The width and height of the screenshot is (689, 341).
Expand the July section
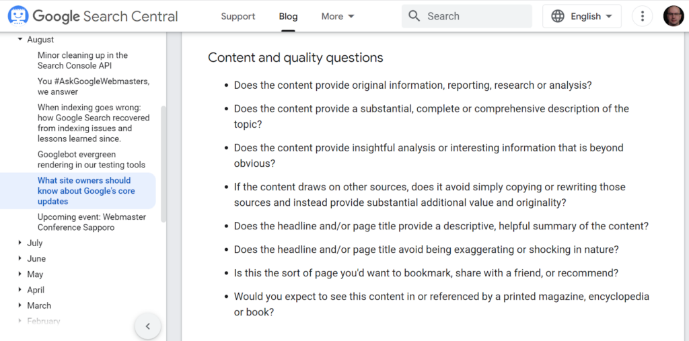[x=20, y=243]
